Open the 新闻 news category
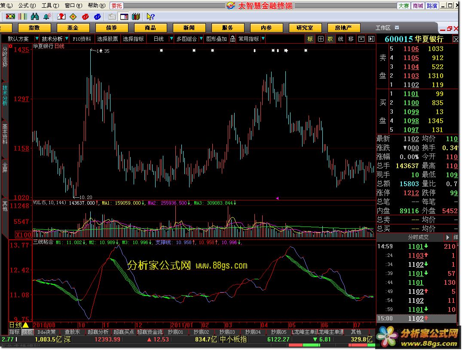This screenshot has width=462, height=350. [189, 27]
